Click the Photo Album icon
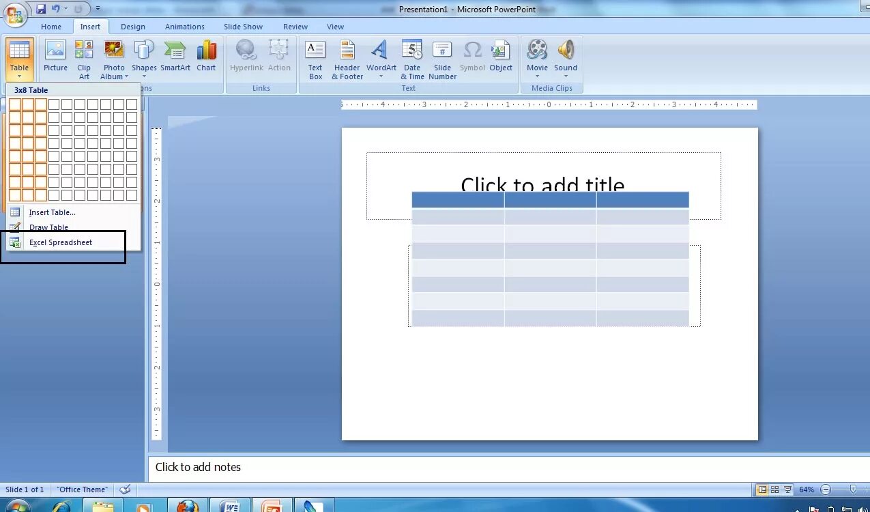 [114, 50]
